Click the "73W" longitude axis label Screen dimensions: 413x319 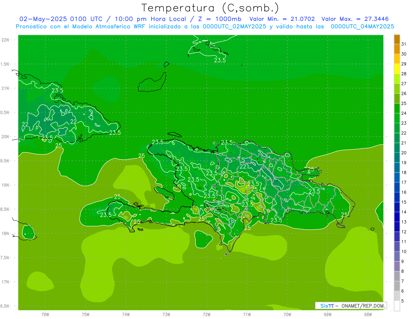166,315
